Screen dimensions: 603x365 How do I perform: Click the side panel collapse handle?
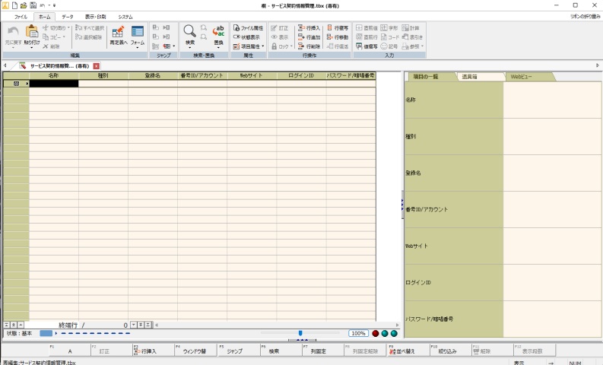click(401, 205)
